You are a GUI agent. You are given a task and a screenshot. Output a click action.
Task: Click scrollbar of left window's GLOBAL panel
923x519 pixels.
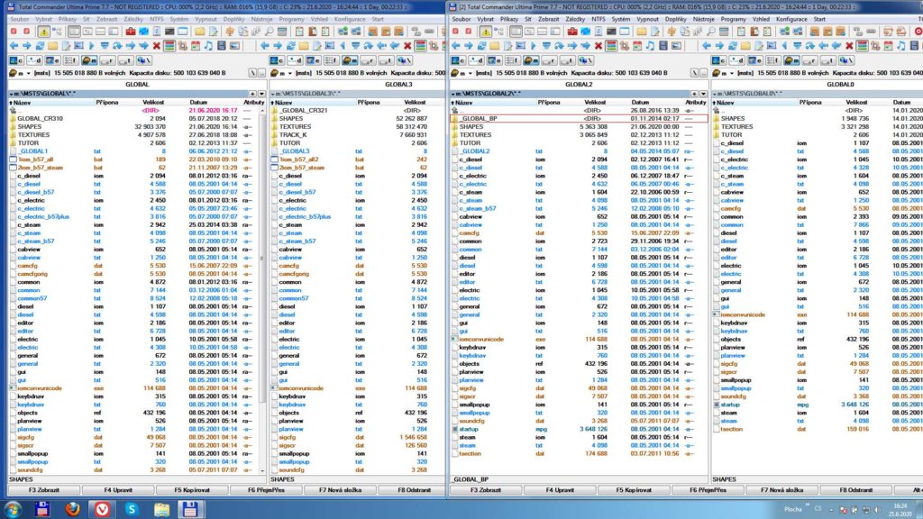coord(262,290)
